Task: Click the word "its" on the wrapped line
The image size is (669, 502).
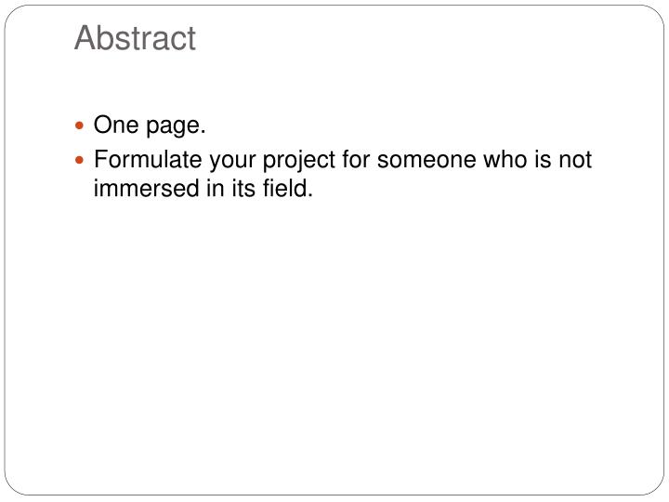Action: tap(243, 188)
